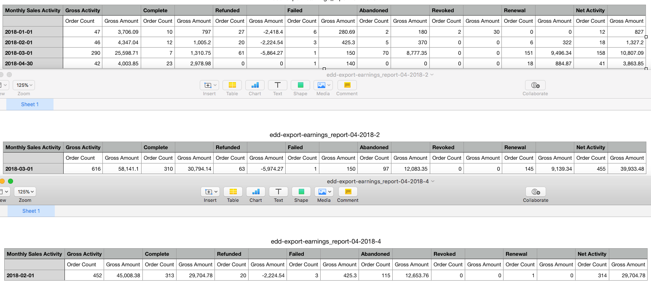The image size is (651, 284).
Task: Click Net Activity header in top table
Action: [x=590, y=11]
